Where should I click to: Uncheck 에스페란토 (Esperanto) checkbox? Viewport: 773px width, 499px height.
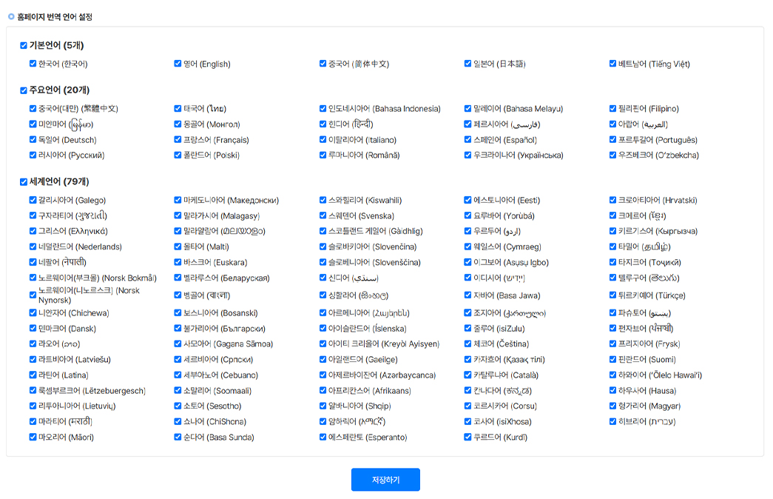(323, 437)
